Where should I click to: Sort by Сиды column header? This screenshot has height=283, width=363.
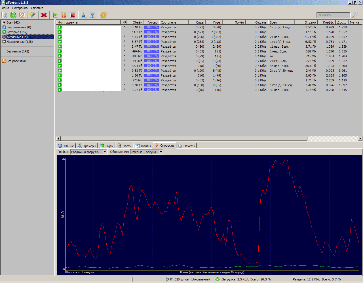click(x=197, y=22)
